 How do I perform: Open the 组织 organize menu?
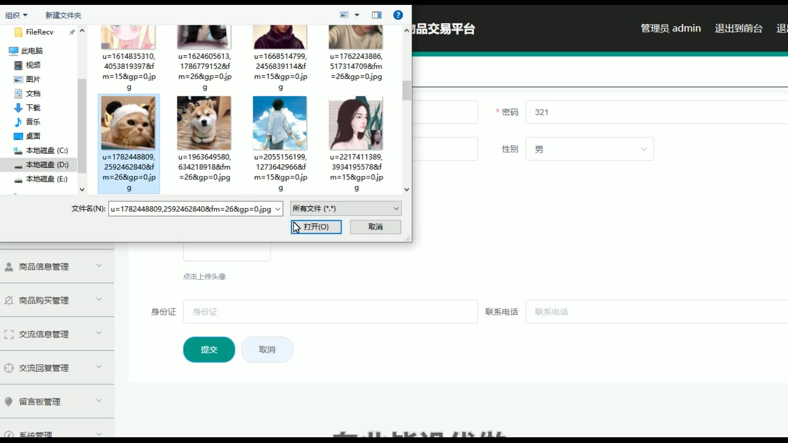tap(16, 15)
